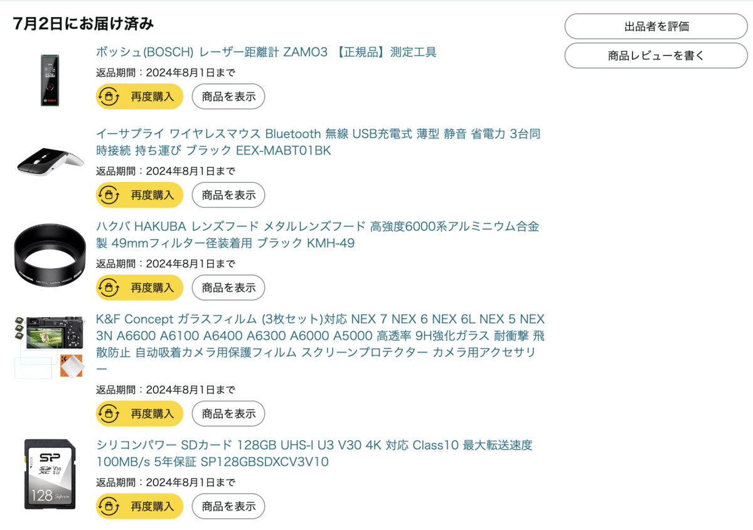
Task: Open the K&F Concept glass film thumbnail
Action: click(49, 347)
